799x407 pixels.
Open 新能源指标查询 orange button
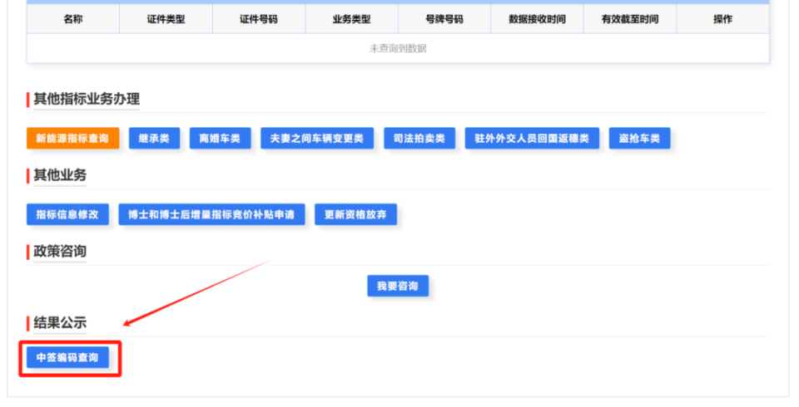[73, 139]
